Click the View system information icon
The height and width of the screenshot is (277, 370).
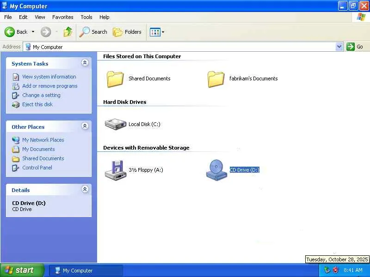pos(16,77)
